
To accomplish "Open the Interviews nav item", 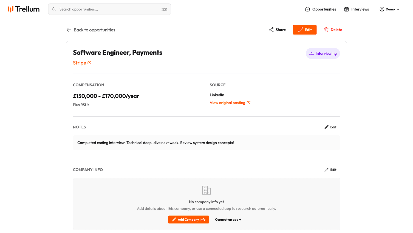I will [x=357, y=9].
